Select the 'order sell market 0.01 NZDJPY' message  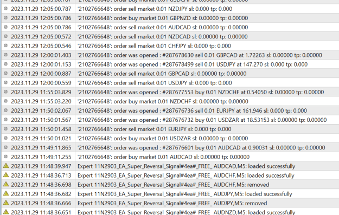(155, 9)
